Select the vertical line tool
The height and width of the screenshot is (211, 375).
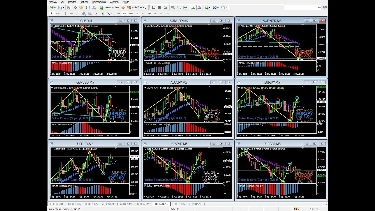coord(65,13)
